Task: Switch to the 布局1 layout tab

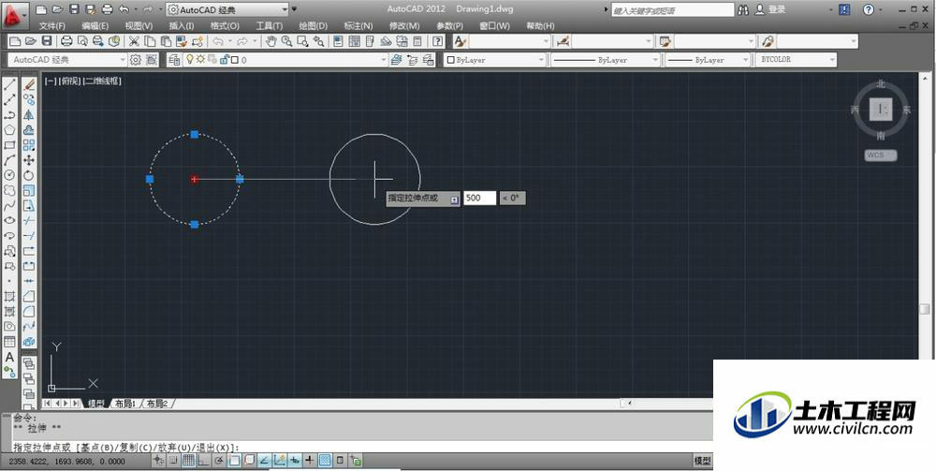Action: pos(125,404)
